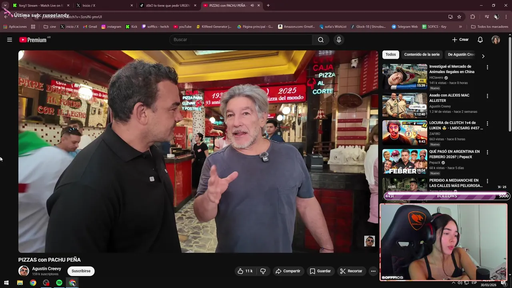Select the De Agustín Creevy chip
This screenshot has width=512, height=288.
[461, 54]
